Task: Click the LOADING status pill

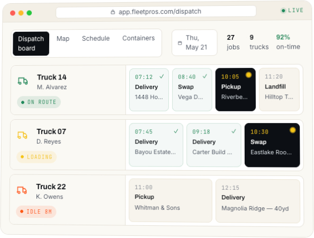Action: pyautogui.click(x=37, y=157)
